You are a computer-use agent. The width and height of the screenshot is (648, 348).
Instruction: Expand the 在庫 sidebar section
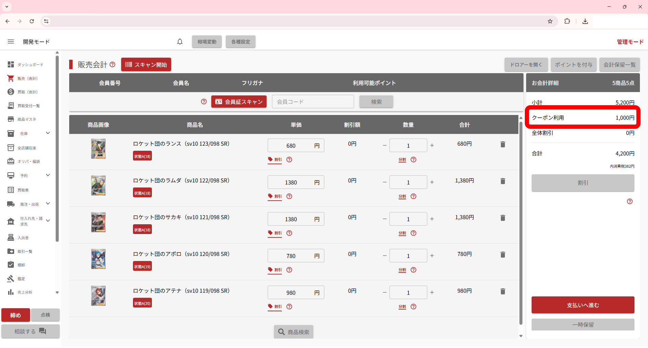[48, 133]
